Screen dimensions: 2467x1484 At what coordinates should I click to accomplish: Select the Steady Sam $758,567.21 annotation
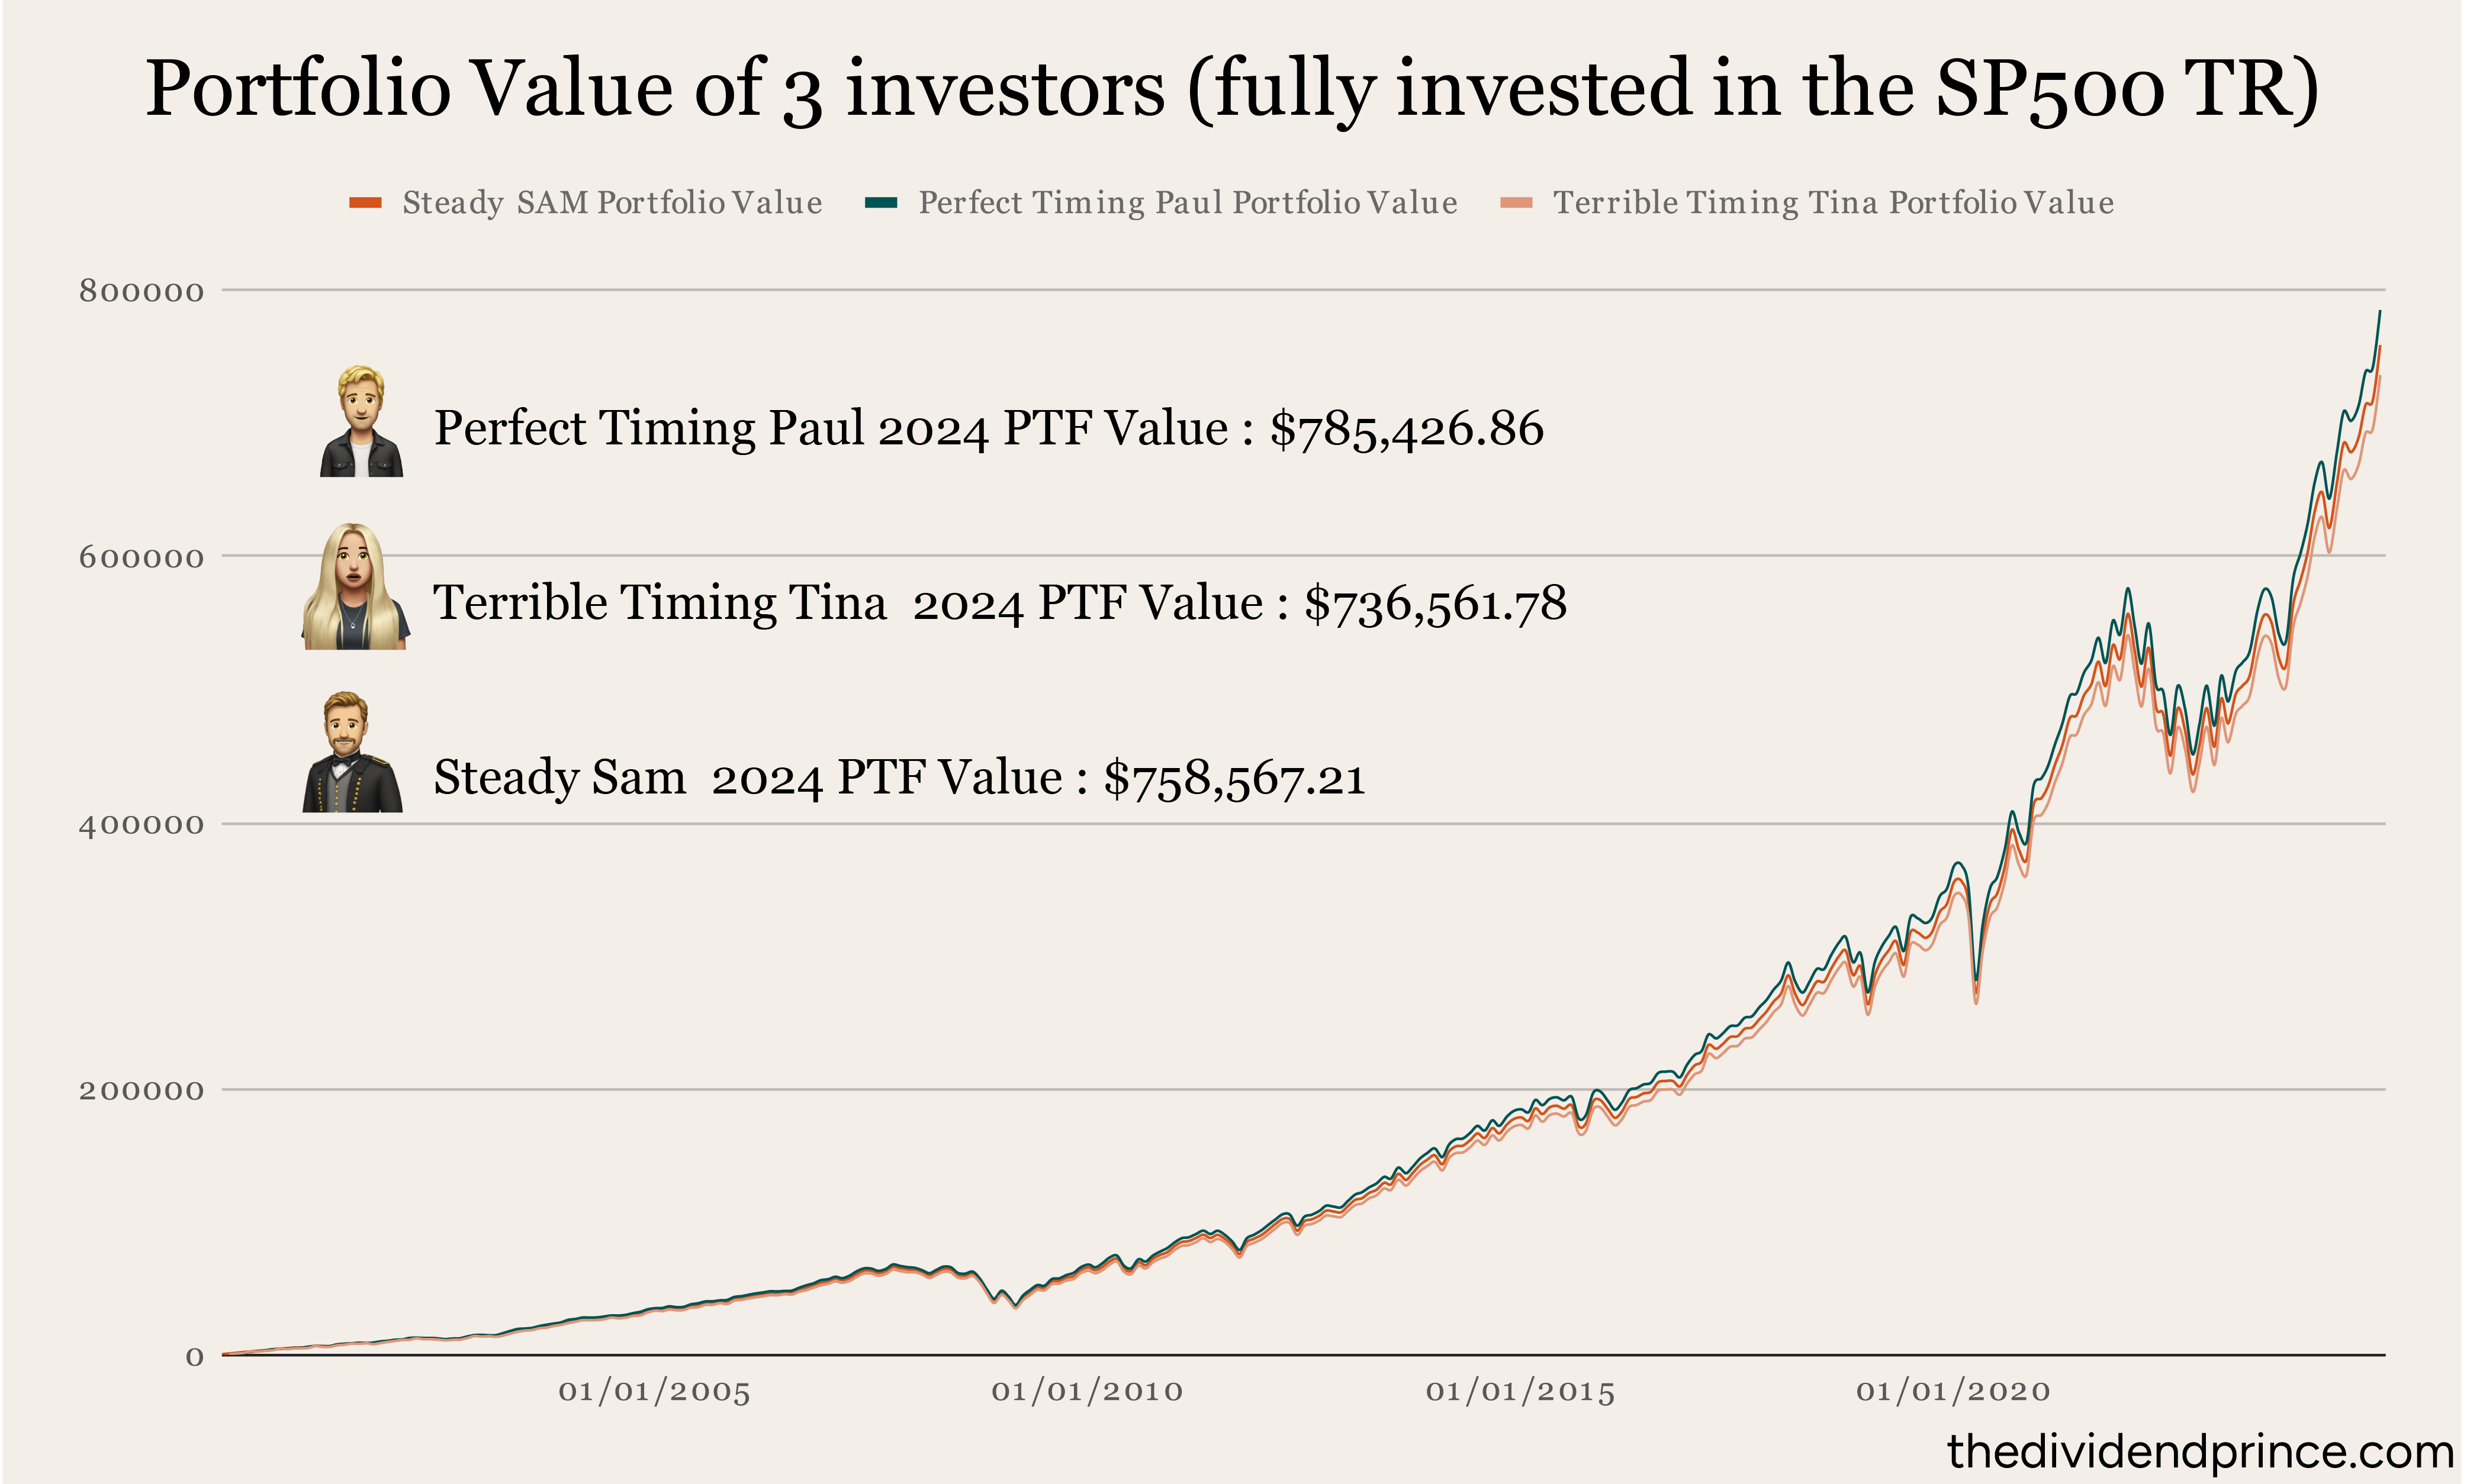click(x=899, y=777)
